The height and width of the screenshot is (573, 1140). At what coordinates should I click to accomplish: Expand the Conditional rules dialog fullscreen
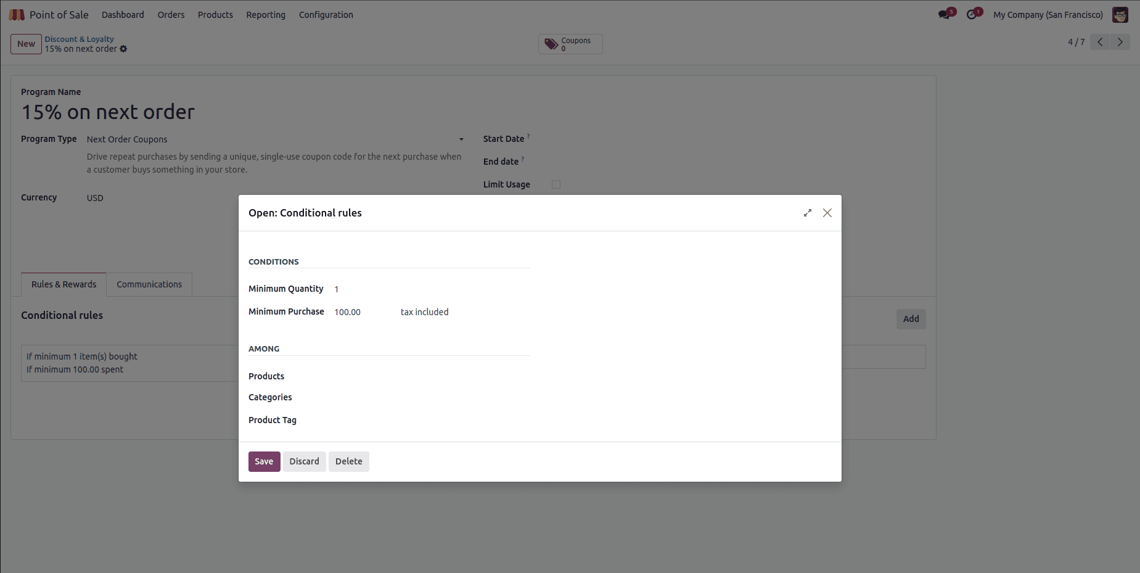pyautogui.click(x=808, y=213)
